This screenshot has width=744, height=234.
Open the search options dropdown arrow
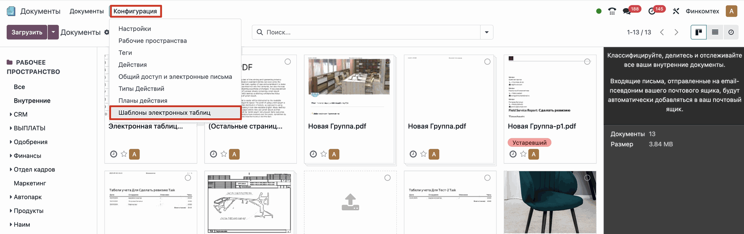pos(487,32)
